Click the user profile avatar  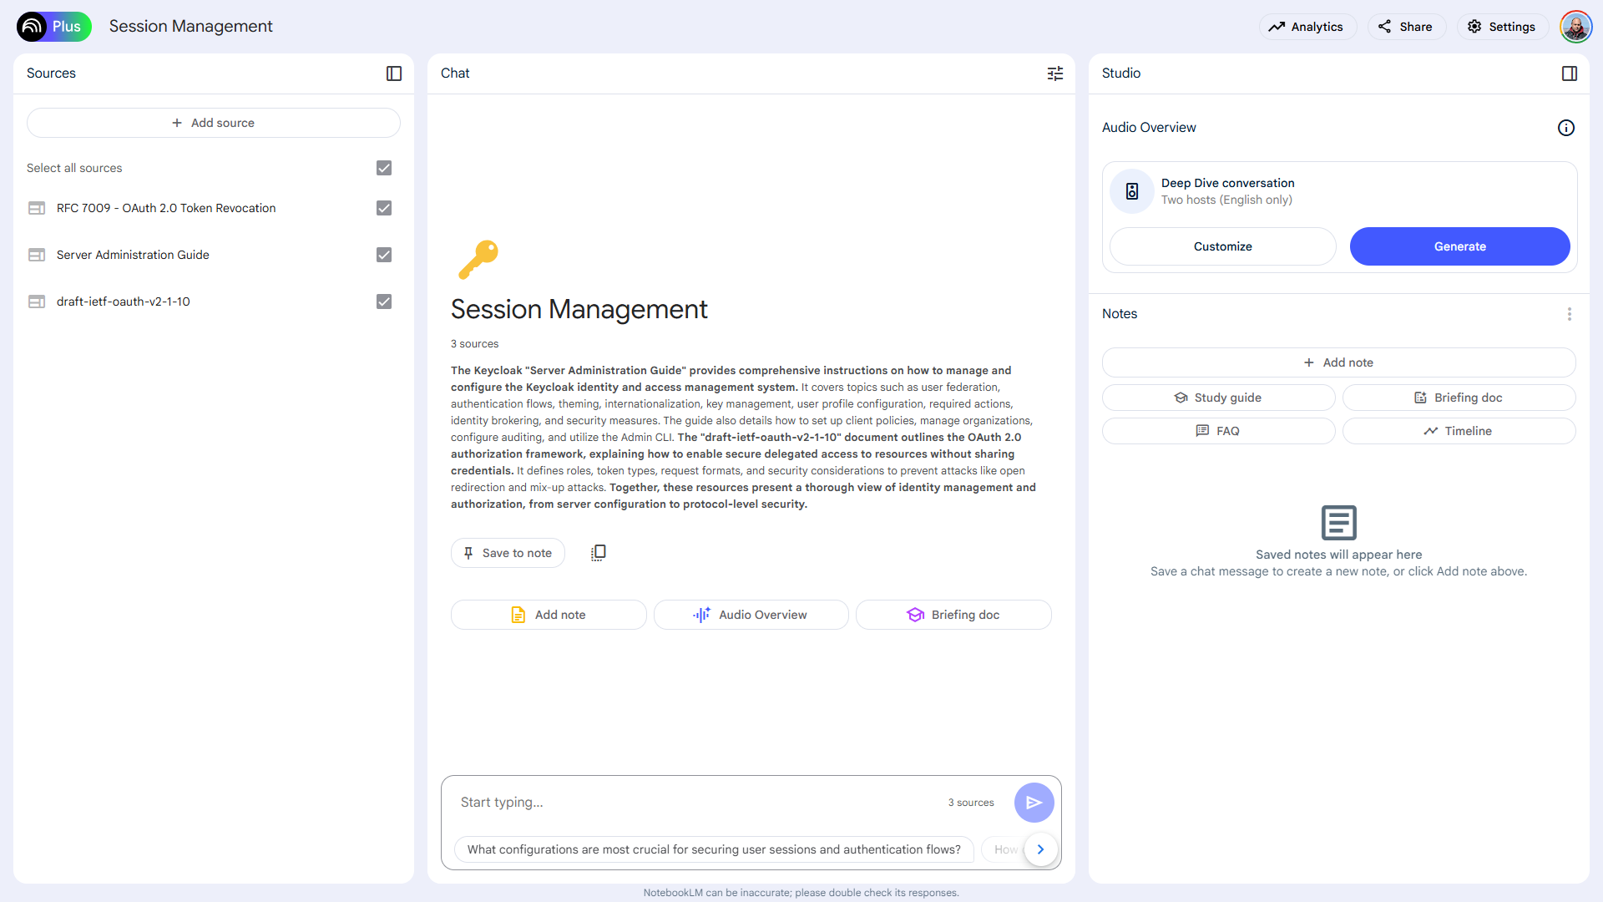[x=1575, y=27]
